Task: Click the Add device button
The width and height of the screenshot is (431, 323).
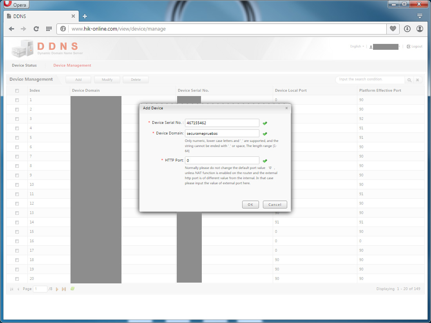Action: pos(78,80)
